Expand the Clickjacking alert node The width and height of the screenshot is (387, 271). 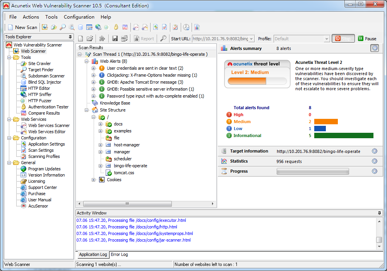(x=93, y=75)
